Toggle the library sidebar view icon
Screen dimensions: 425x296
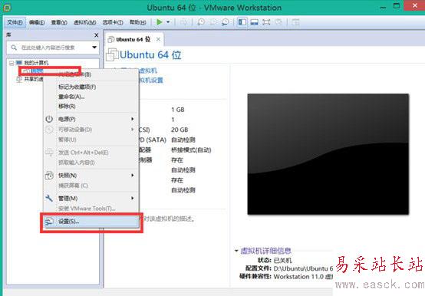[x=242, y=22]
